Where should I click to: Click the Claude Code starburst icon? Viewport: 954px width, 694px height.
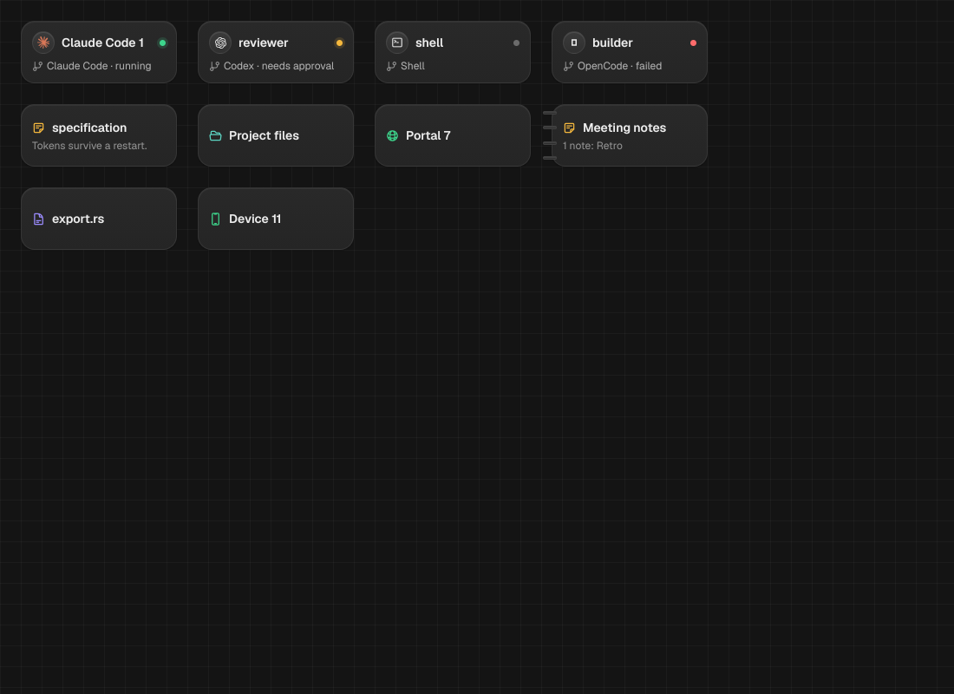43,43
